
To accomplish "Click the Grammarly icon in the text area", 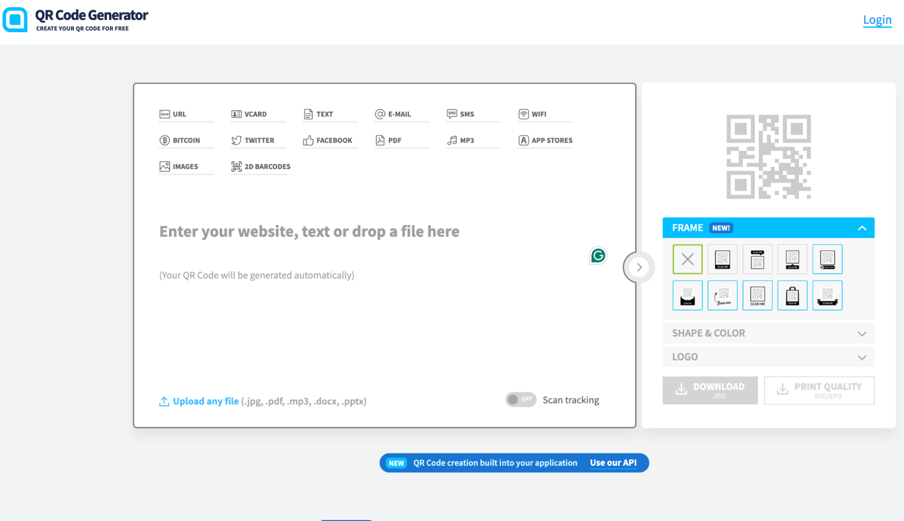I will pyautogui.click(x=598, y=256).
